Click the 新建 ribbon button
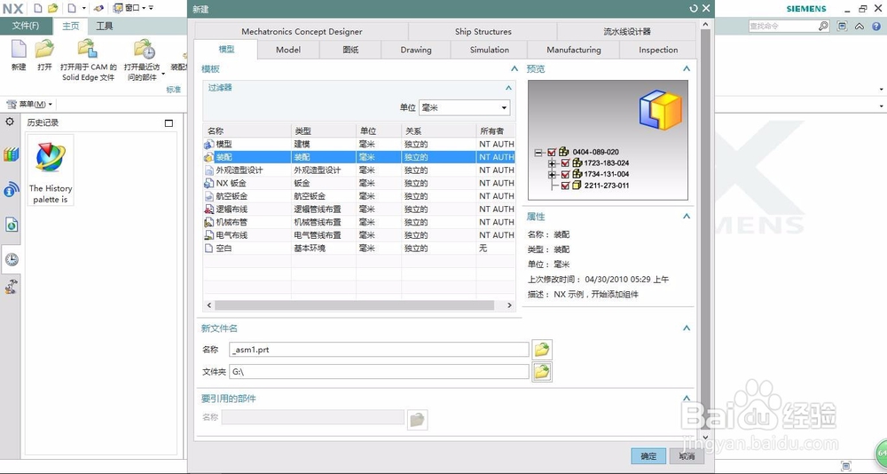 pyautogui.click(x=19, y=56)
